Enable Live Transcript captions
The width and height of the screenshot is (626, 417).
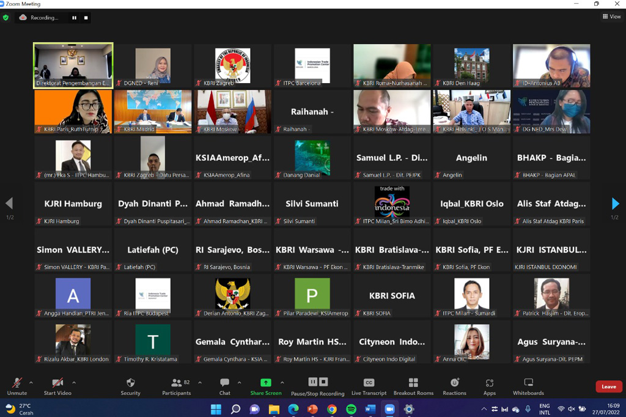point(369,386)
